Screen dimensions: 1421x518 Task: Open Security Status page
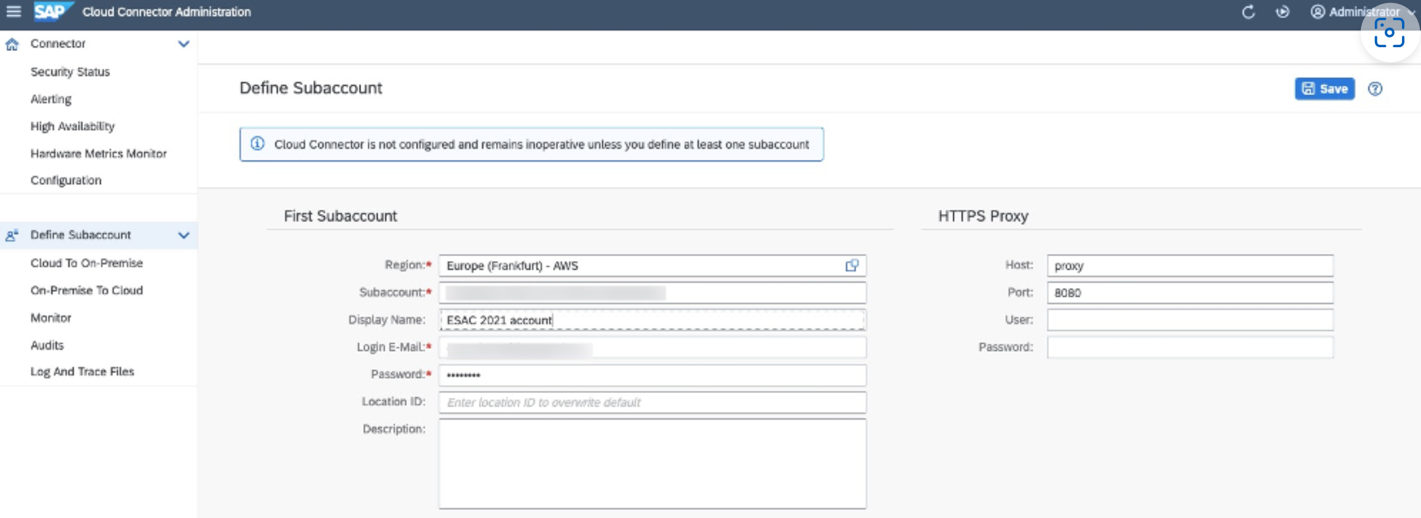pos(70,72)
